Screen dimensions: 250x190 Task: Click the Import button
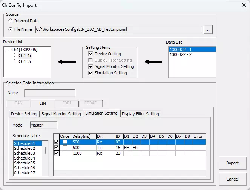(x=232, y=163)
